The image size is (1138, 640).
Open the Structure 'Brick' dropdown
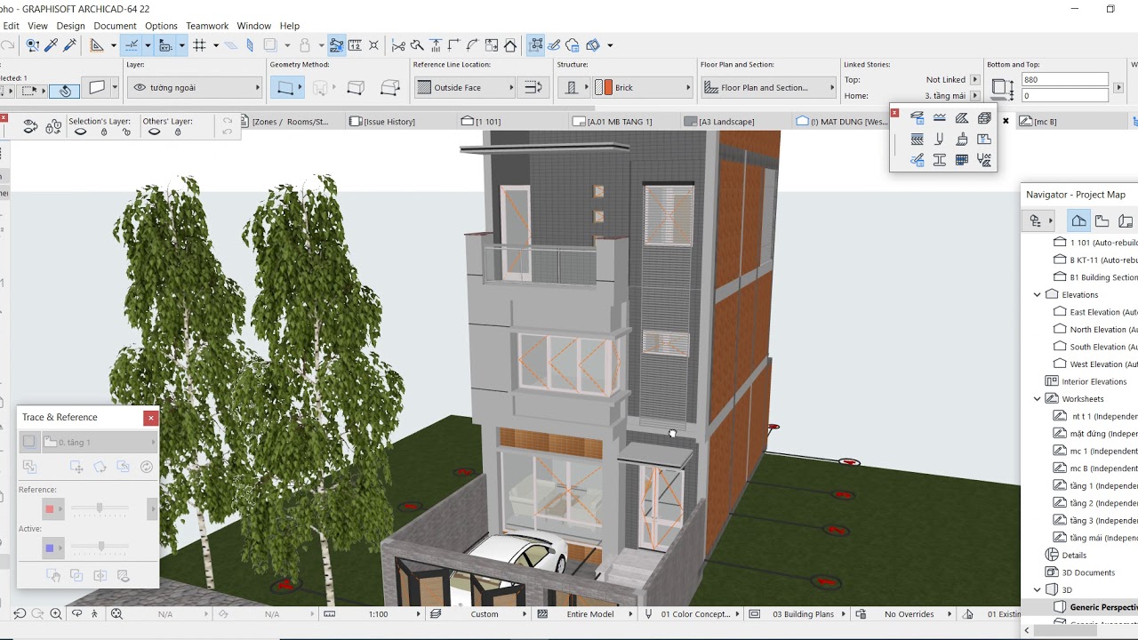(643, 87)
